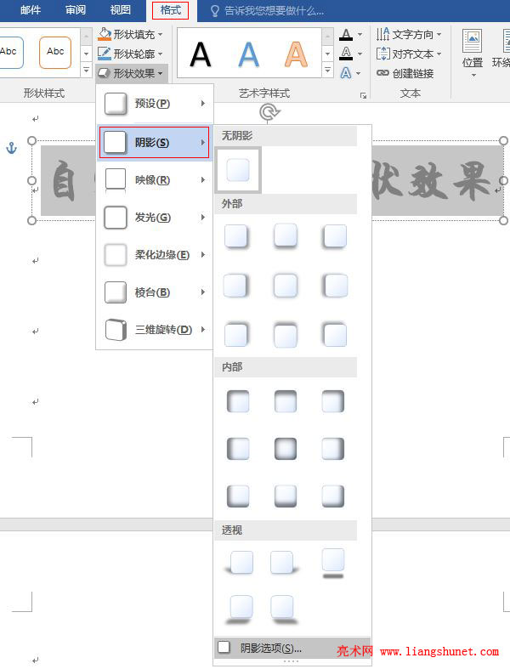Apply the blue A WordArt style
Viewport: 510px width, 669px height.
click(x=248, y=54)
